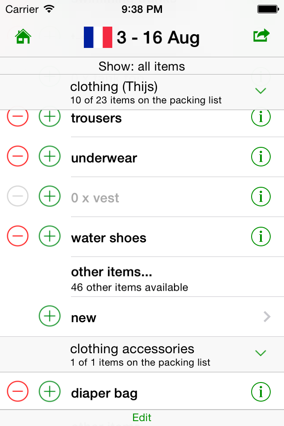The height and width of the screenshot is (426, 284).
Task: View info for vest item
Action: click(261, 197)
